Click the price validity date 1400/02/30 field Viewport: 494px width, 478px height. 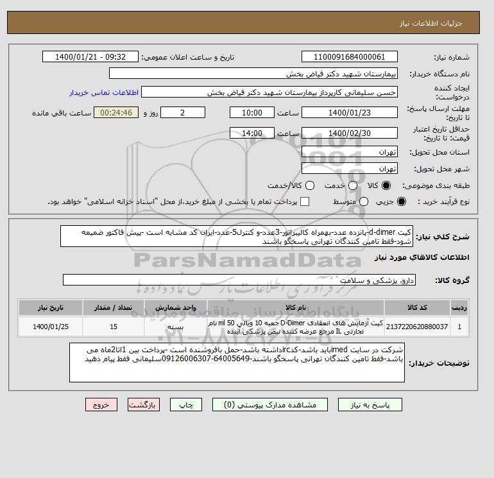[350, 133]
